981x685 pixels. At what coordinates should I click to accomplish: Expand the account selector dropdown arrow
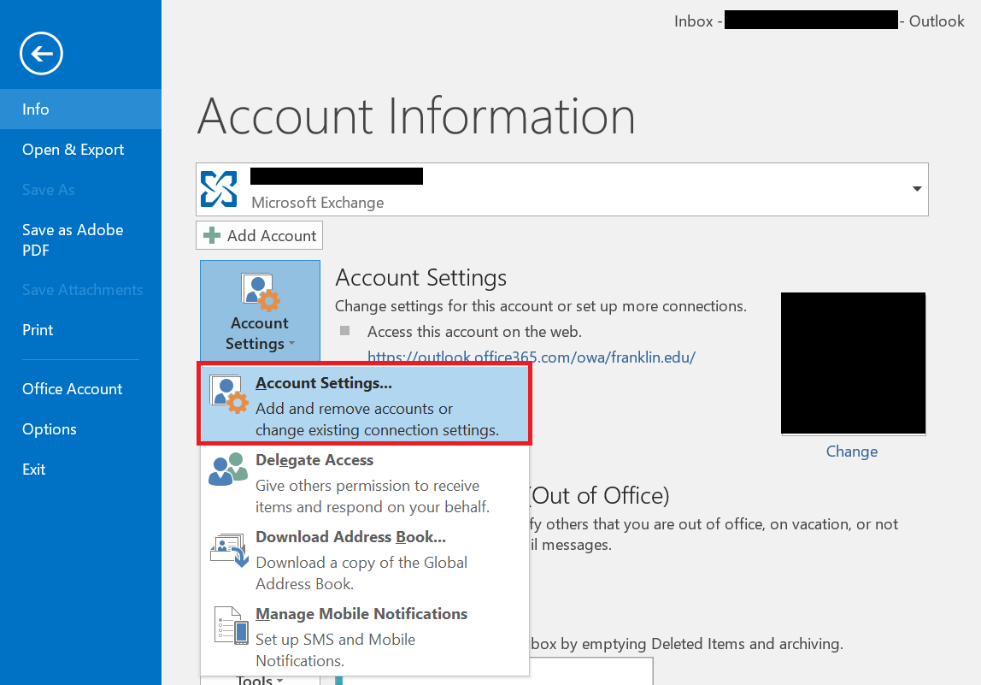pyautogui.click(x=917, y=189)
